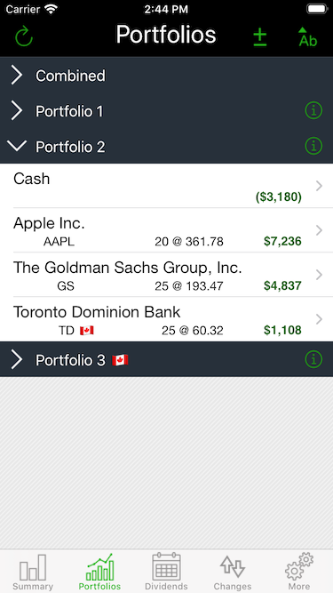Open info for Portfolio 2
Viewport: 333px width, 593px height.
pos(313,146)
